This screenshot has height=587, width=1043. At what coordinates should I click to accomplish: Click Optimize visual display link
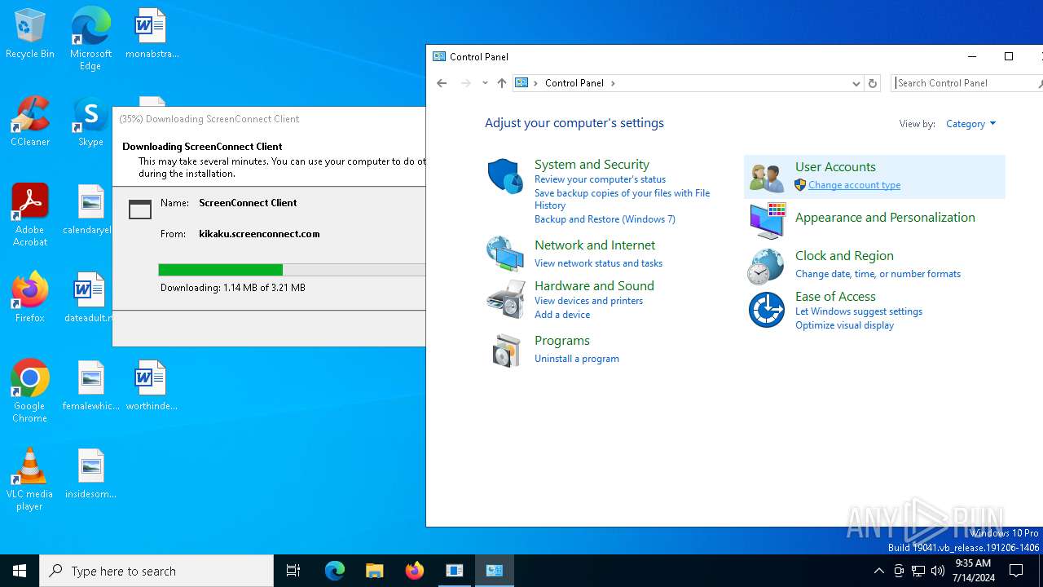click(x=844, y=325)
